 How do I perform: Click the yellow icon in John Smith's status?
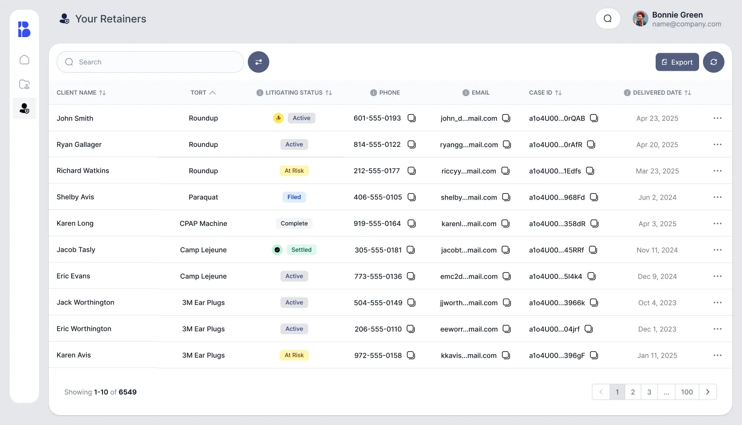[278, 118]
